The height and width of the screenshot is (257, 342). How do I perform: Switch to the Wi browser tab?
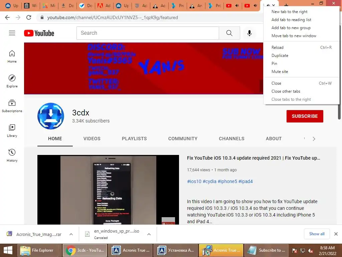coord(30,6)
